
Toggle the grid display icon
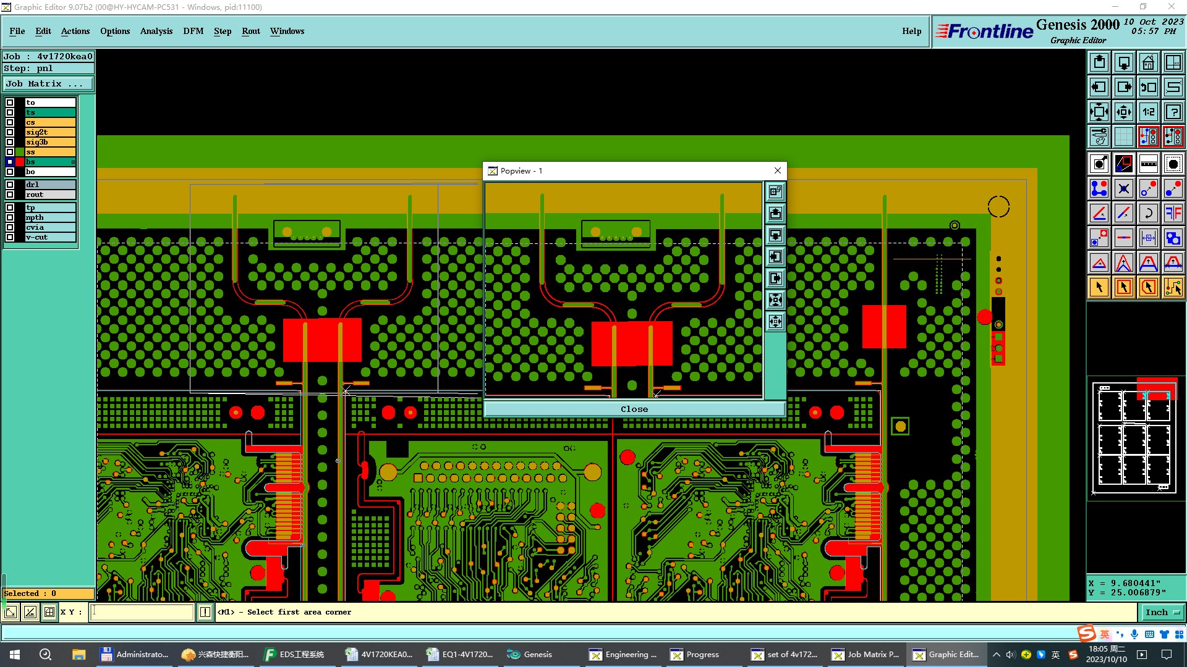(x=1123, y=136)
